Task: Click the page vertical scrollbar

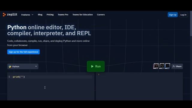Action: pos(191,23)
